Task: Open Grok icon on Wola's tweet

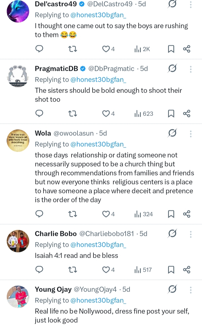Action: point(172,133)
